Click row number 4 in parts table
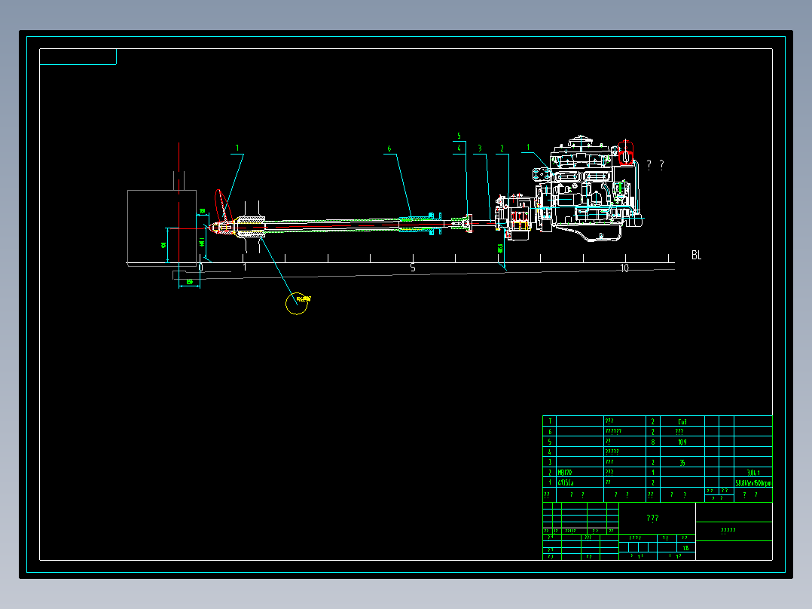The image size is (812, 609). [x=549, y=452]
